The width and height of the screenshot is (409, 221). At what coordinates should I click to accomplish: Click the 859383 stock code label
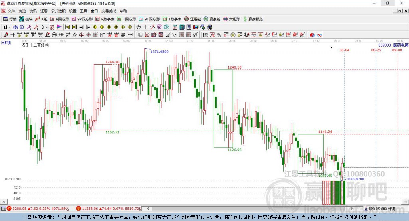(x=385, y=45)
